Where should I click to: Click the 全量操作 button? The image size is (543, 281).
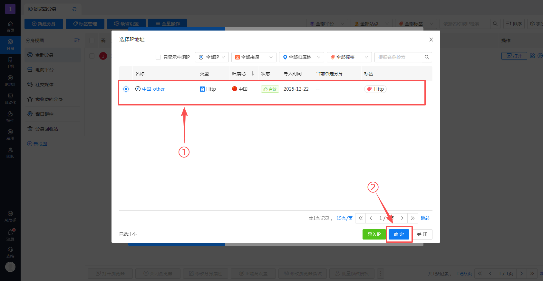pos(168,24)
